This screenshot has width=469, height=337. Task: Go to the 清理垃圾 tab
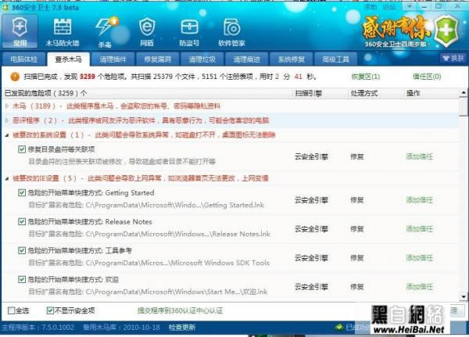(x=202, y=59)
